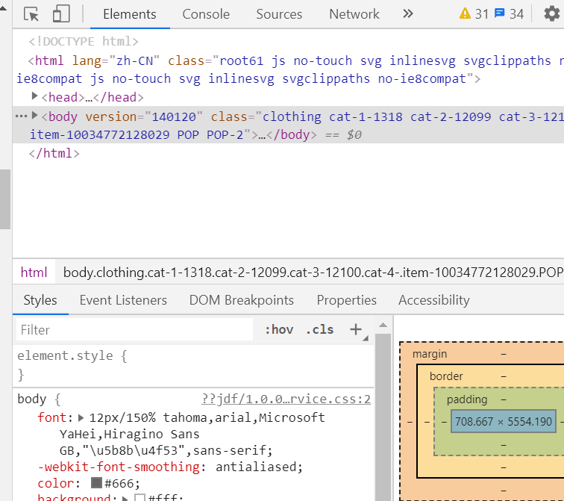
Task: Switch to the Elements tab
Action: (130, 14)
